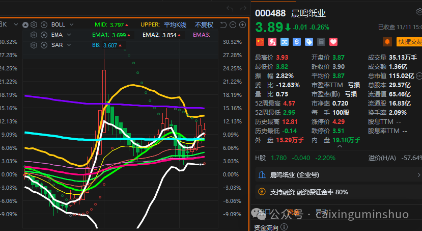Zoom in the chart with plus icon
The image size is (422, 231).
(x=242, y=25)
